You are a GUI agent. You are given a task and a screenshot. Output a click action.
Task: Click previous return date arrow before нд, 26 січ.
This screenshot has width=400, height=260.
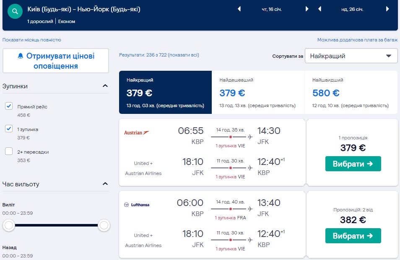click(x=320, y=9)
